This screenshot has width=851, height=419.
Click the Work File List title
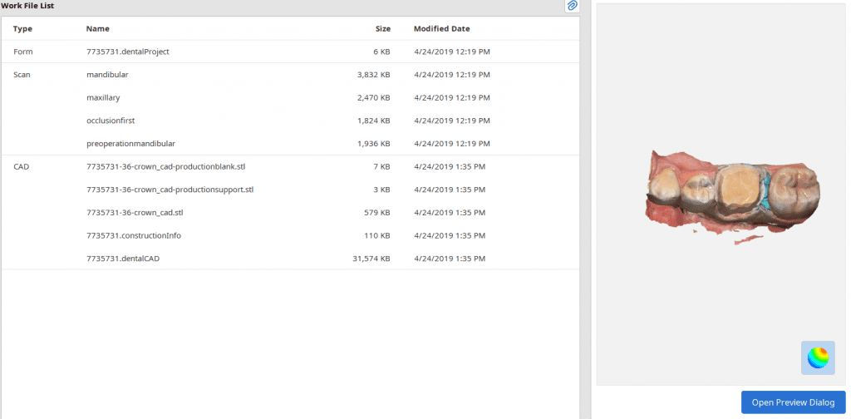coord(27,6)
